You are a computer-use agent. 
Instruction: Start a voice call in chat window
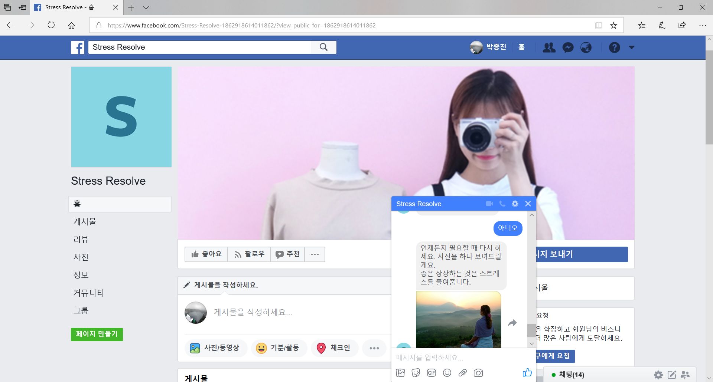point(502,204)
